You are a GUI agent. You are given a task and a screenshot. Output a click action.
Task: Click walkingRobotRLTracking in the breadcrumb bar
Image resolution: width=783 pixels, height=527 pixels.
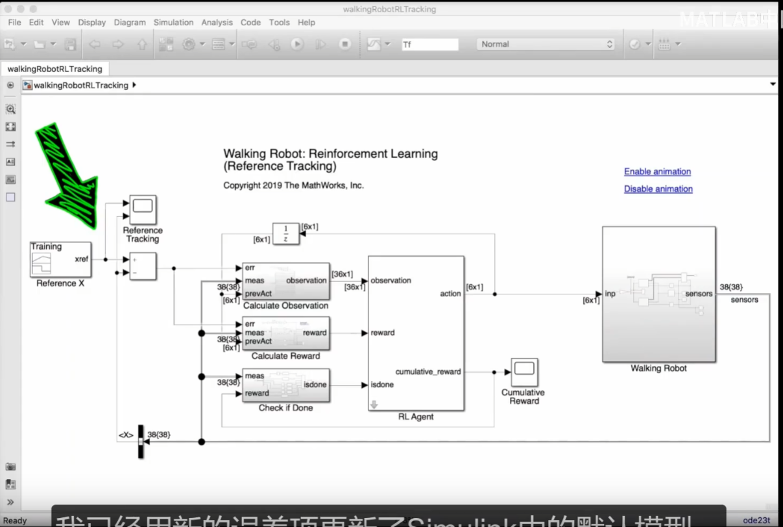pyautogui.click(x=81, y=85)
